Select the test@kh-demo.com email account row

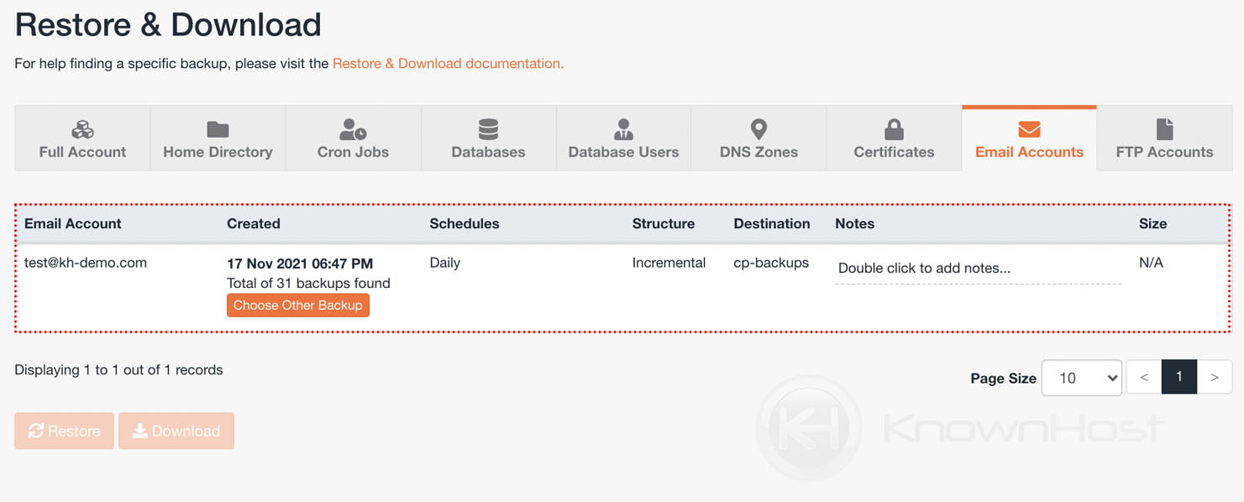pyautogui.click(x=86, y=263)
